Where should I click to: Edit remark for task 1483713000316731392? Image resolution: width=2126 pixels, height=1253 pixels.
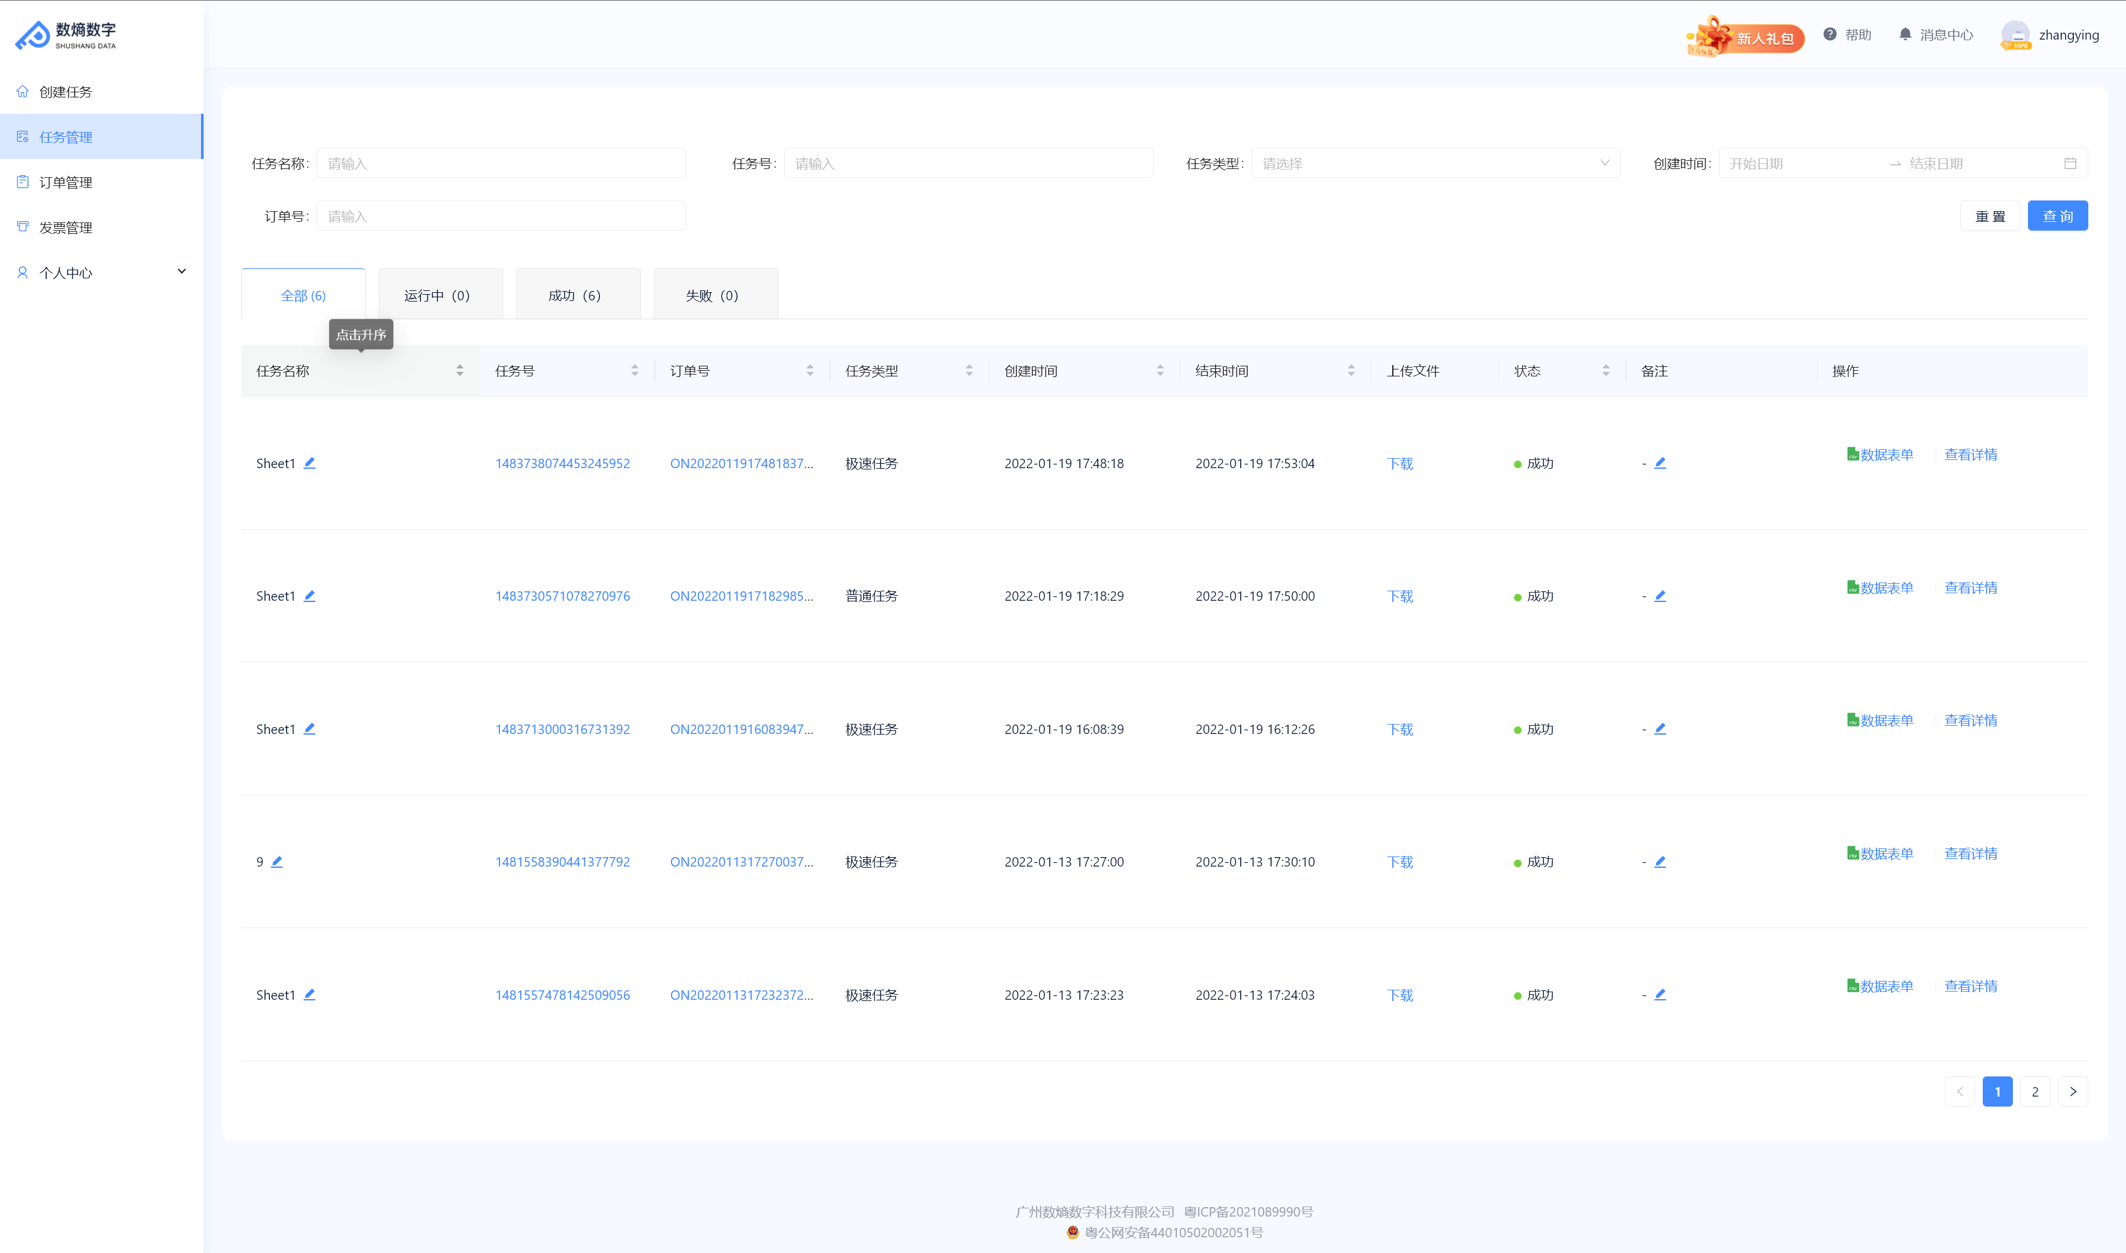coord(1660,729)
